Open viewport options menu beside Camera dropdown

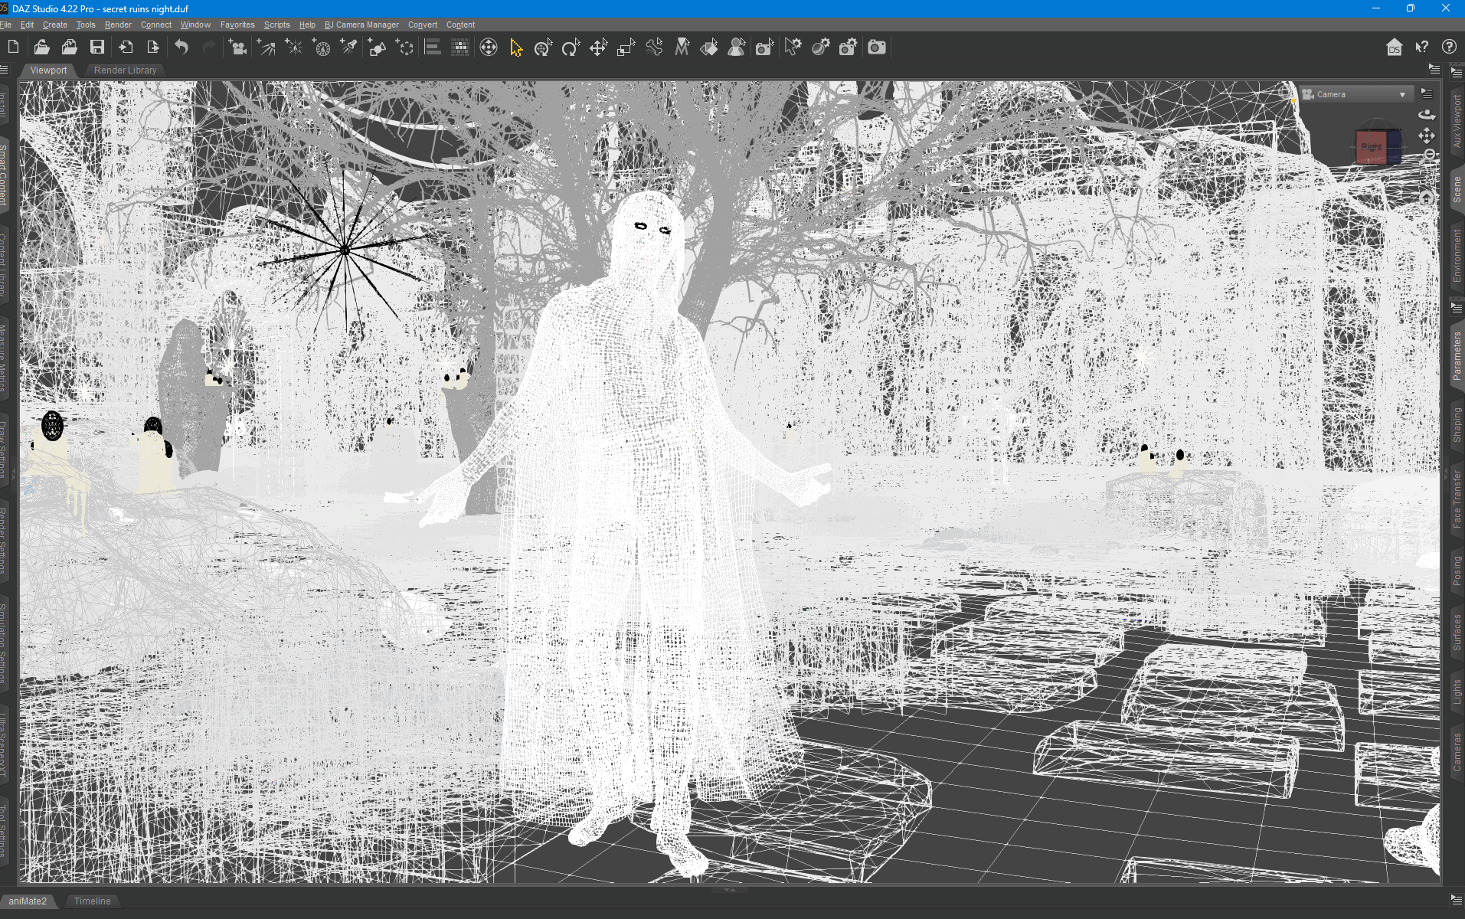point(1426,93)
